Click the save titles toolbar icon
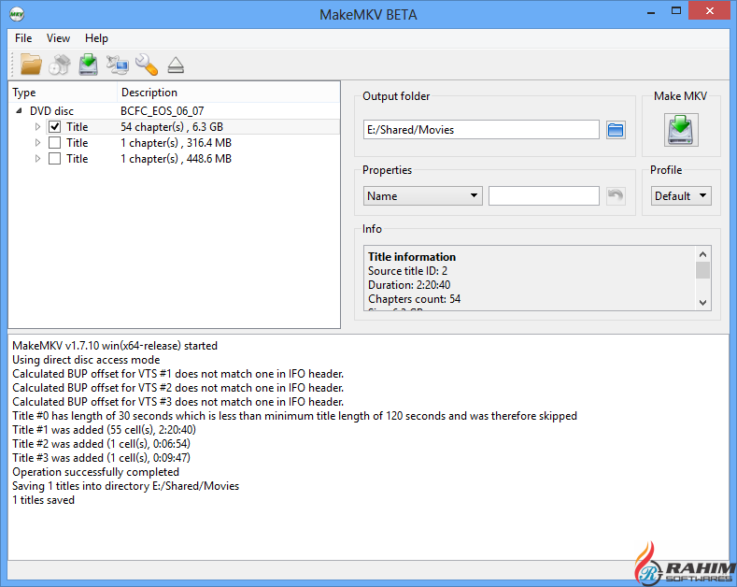 pyautogui.click(x=89, y=64)
